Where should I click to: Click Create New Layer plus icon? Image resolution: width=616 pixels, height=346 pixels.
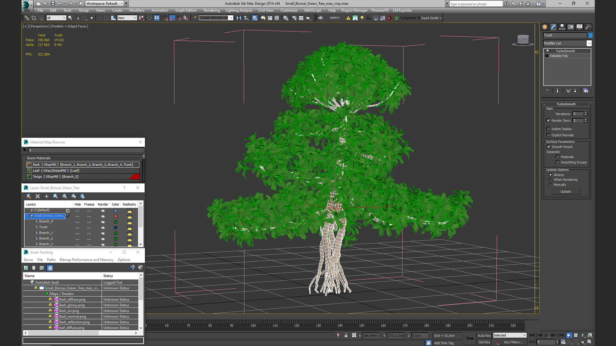point(47,196)
